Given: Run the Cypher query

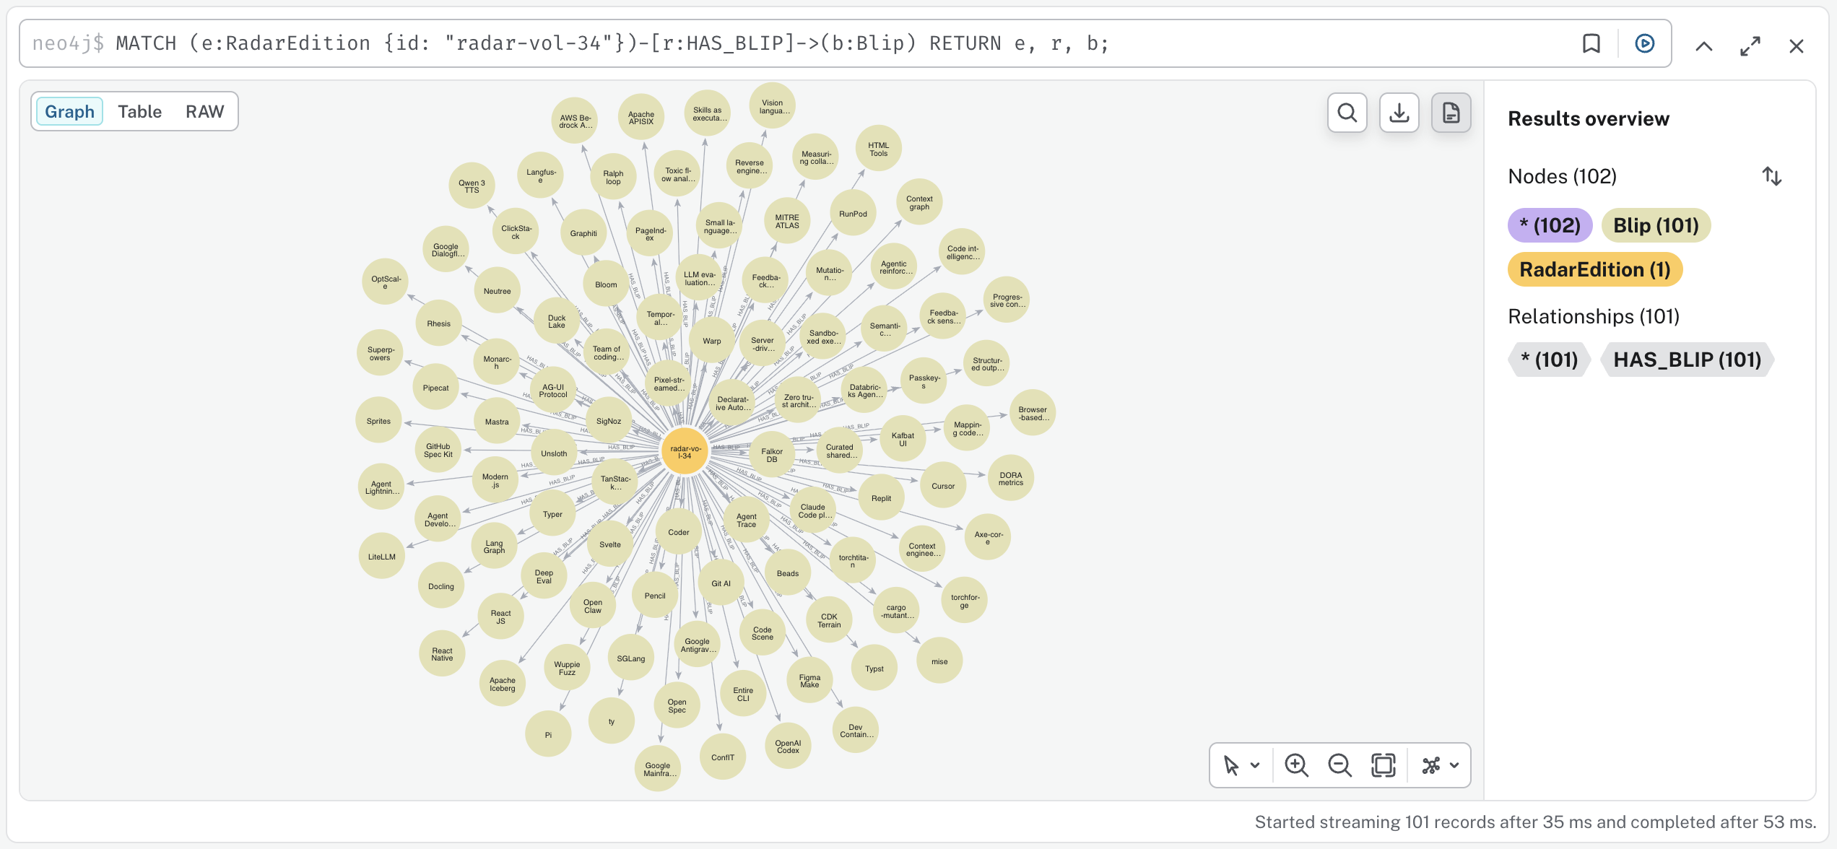Looking at the screenshot, I should pos(1644,44).
